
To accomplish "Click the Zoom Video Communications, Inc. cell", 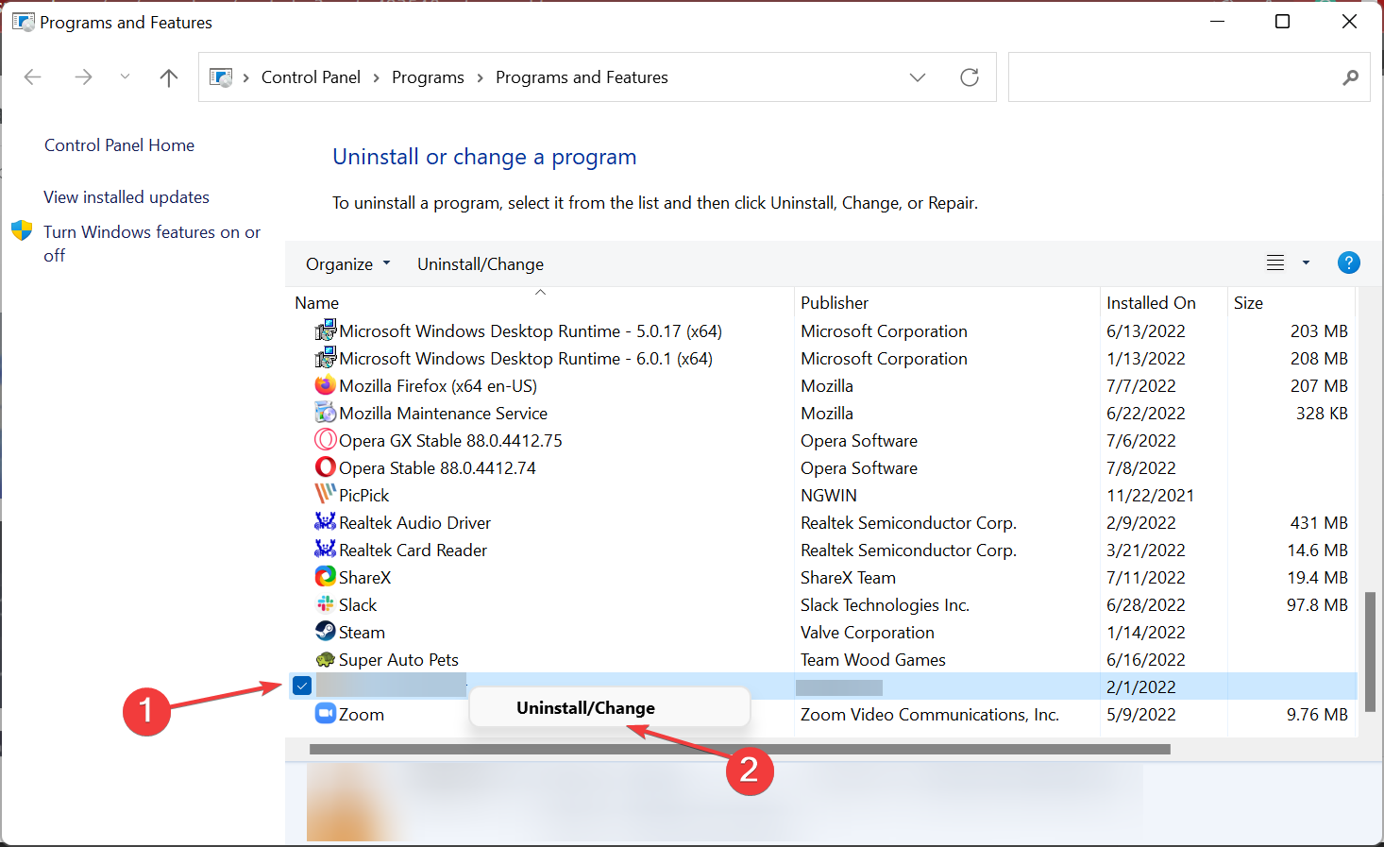I will (930, 715).
